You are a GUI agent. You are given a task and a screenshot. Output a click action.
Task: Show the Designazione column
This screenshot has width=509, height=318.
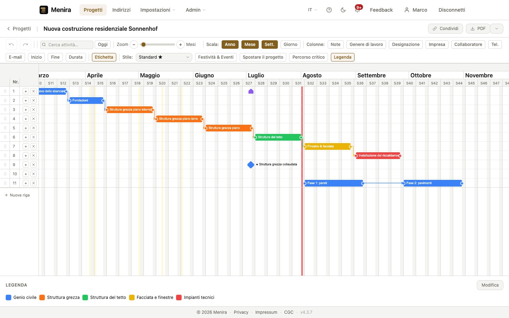click(x=406, y=45)
